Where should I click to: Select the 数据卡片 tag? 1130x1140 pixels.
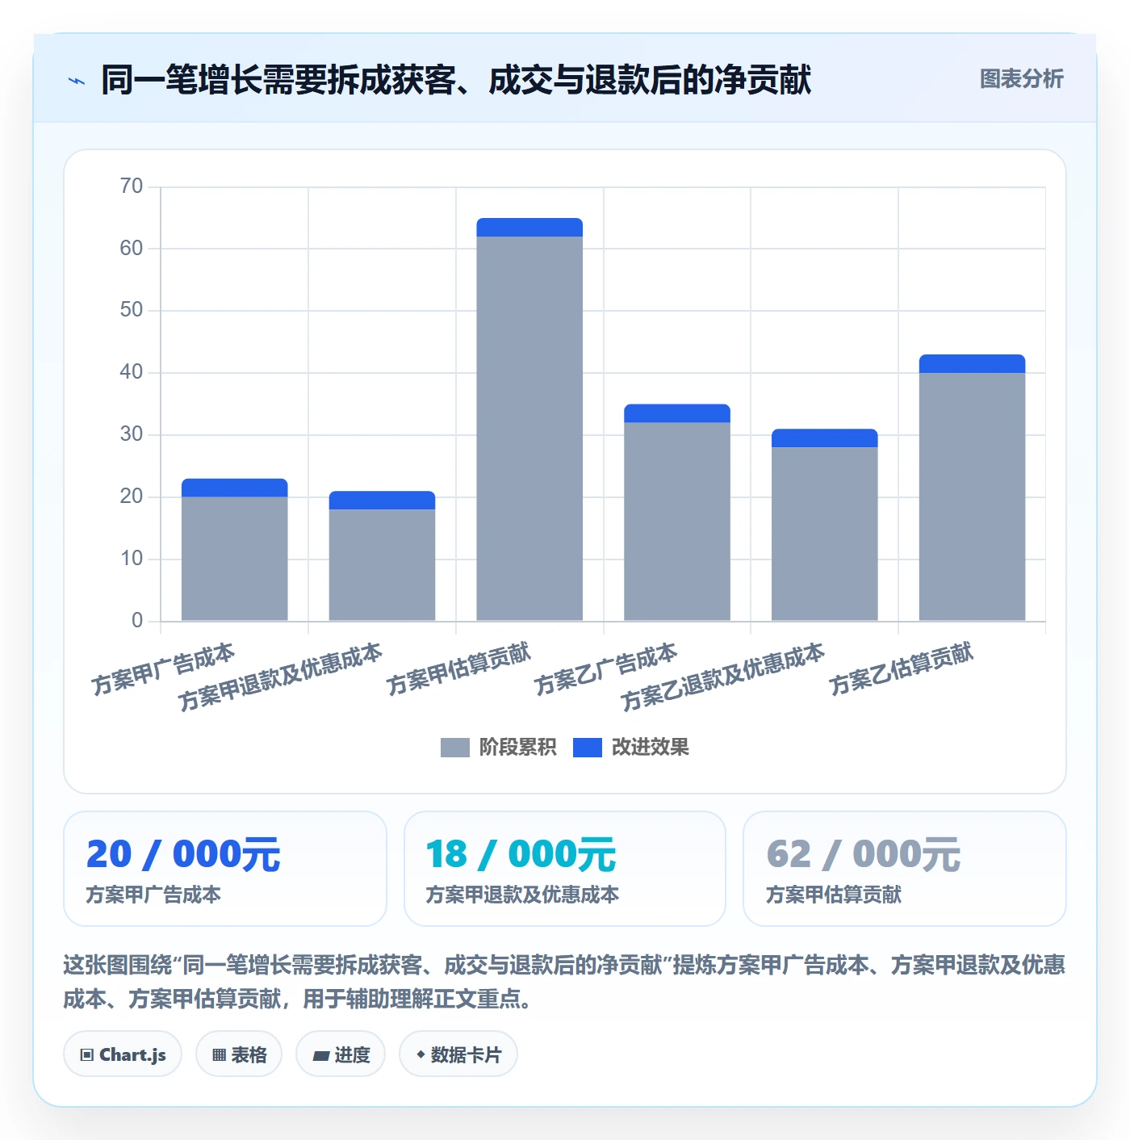tap(458, 1054)
